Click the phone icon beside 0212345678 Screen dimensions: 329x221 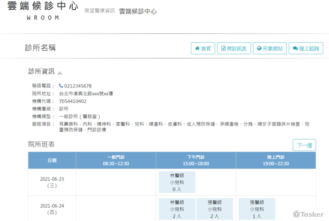coord(61,86)
